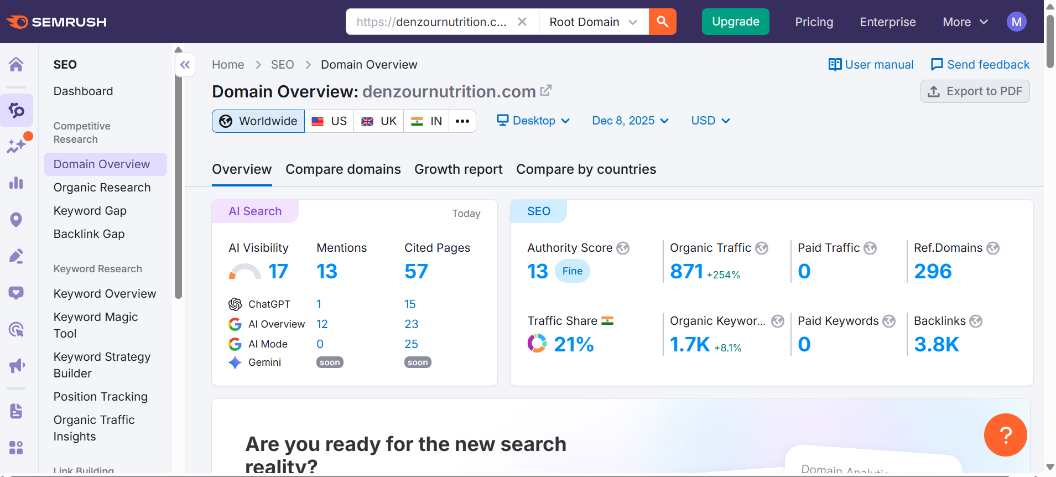Viewport: 1056px width, 477px height.
Task: Click Ref.Domains globe info icon
Action: pyautogui.click(x=993, y=248)
